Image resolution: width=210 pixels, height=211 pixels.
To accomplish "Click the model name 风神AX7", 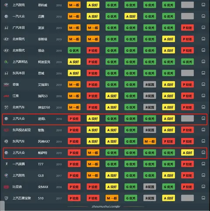I will [x=44, y=142].
